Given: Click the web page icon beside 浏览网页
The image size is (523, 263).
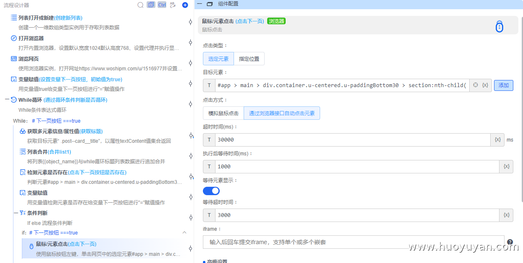Looking at the screenshot, I should pos(14,59).
